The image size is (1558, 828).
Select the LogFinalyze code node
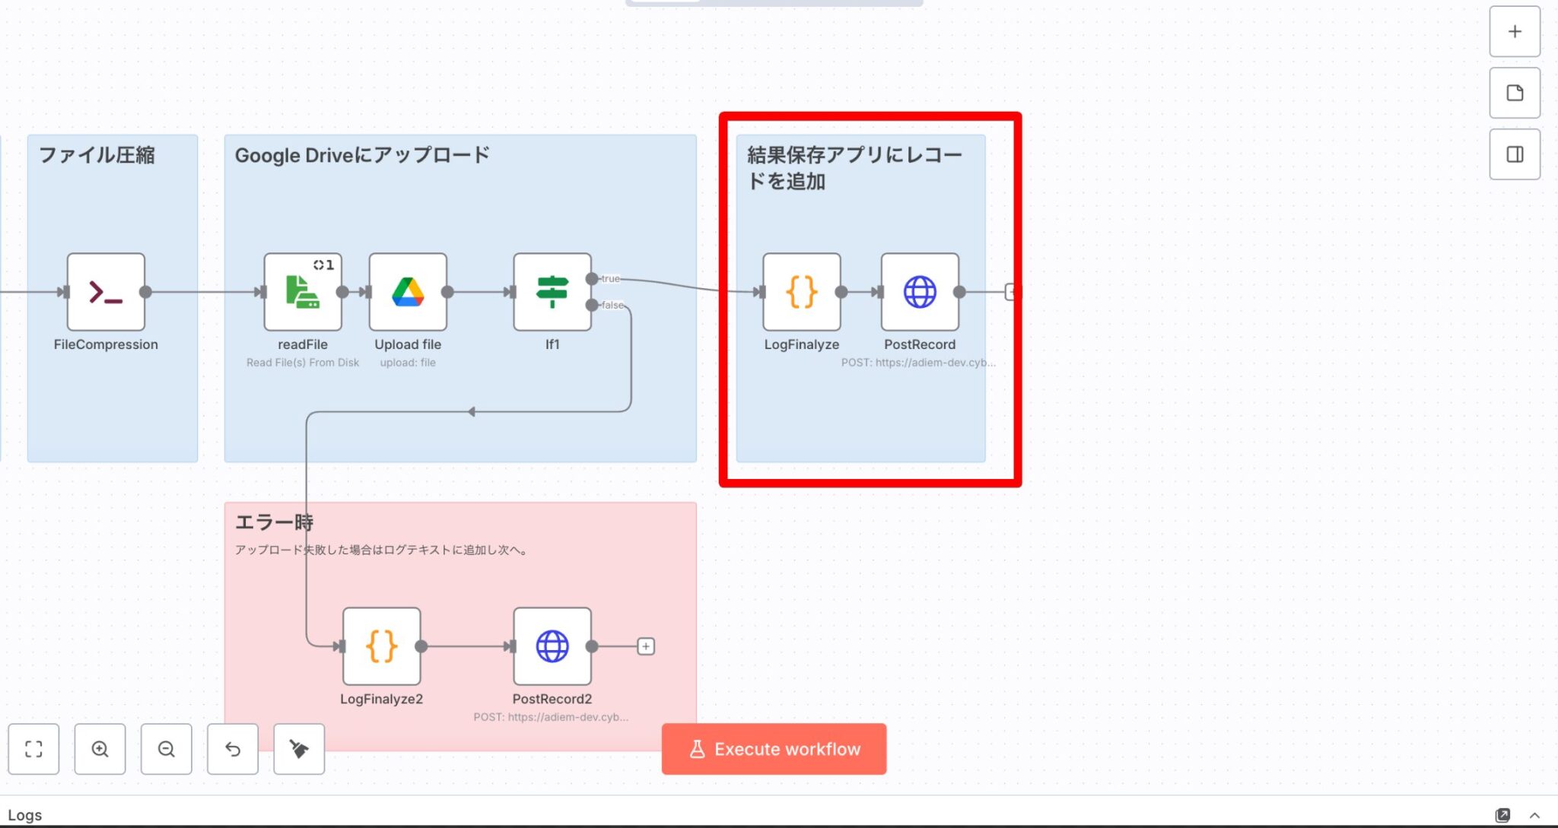(802, 292)
